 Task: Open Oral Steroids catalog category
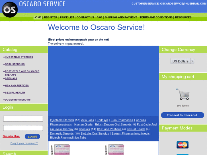(15, 64)
